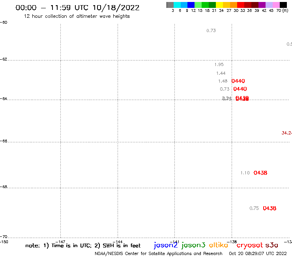292x257 pixels.
Task: Click the dark red s3a satellite label
Action: [271, 245]
